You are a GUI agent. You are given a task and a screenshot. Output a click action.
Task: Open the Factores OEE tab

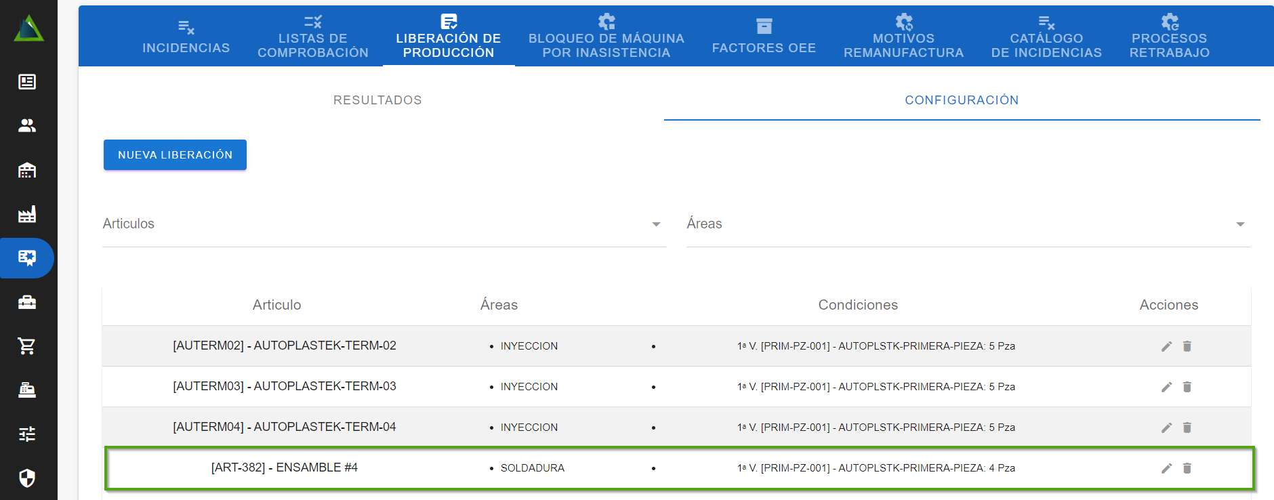764,37
